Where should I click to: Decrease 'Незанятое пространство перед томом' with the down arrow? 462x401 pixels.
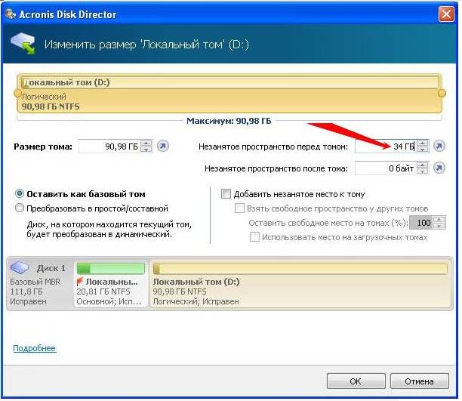coord(422,150)
